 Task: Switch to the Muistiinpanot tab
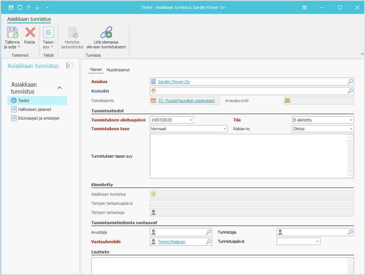(118, 70)
